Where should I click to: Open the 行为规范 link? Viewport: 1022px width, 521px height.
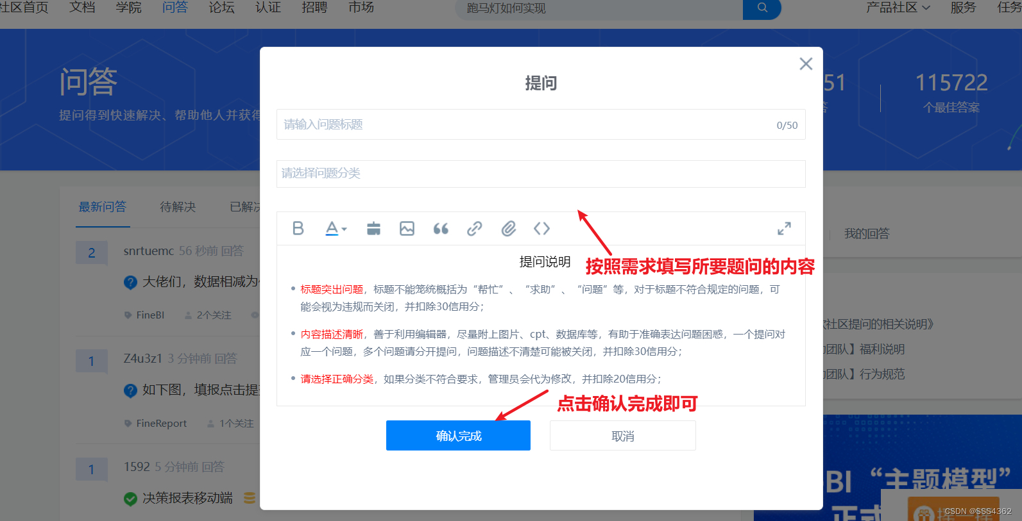(882, 374)
